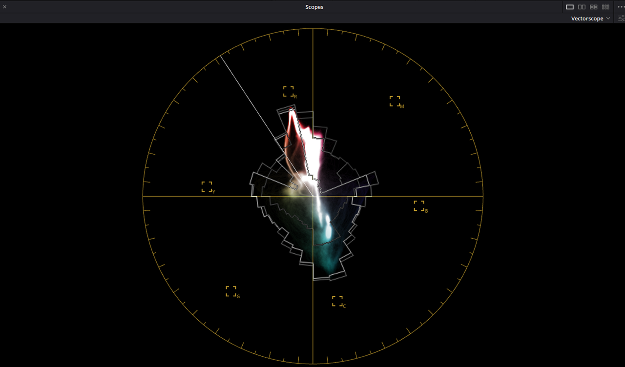The height and width of the screenshot is (367, 625).
Task: Open the vectorscope settings sliders icon
Action: pyautogui.click(x=621, y=19)
